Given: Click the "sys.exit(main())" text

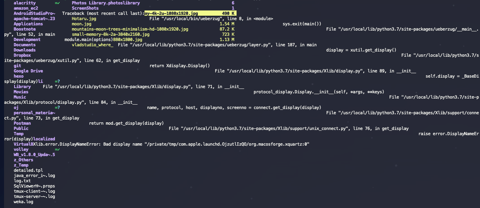Looking at the screenshot, I should click(302, 24).
